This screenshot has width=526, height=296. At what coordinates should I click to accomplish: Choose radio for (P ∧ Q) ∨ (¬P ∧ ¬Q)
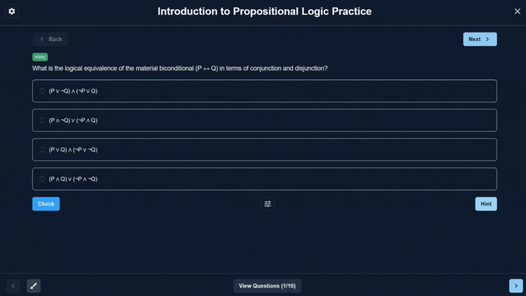(x=42, y=179)
